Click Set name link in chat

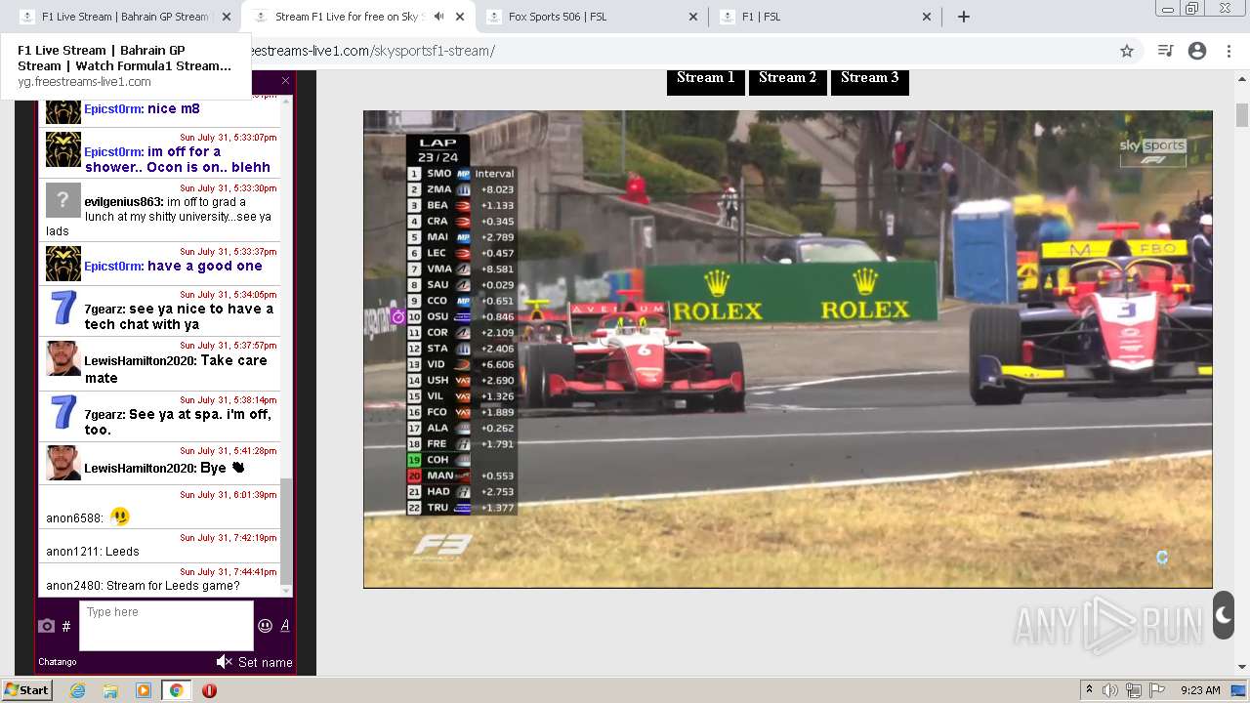265,662
